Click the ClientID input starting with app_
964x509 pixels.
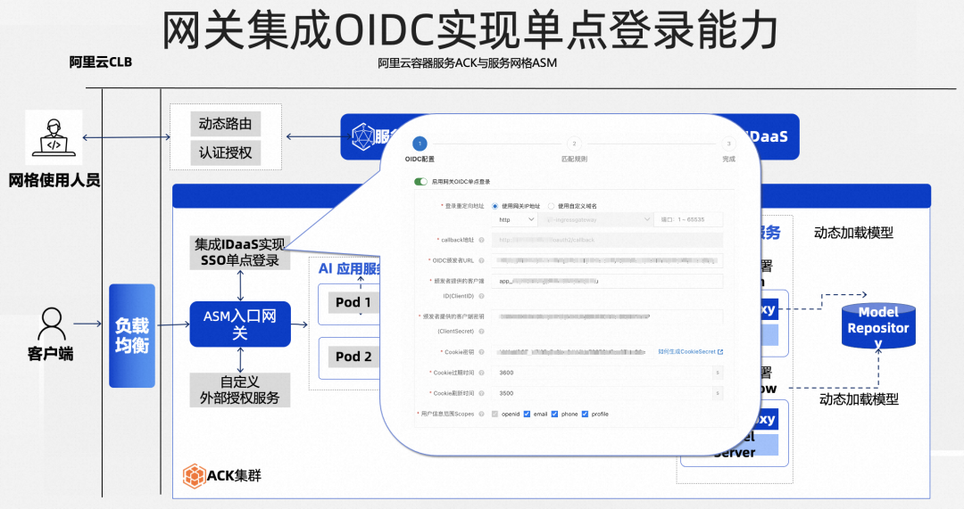point(608,281)
